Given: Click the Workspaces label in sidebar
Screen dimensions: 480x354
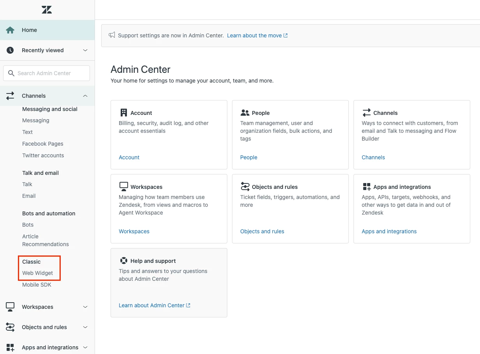Looking at the screenshot, I should point(38,307).
